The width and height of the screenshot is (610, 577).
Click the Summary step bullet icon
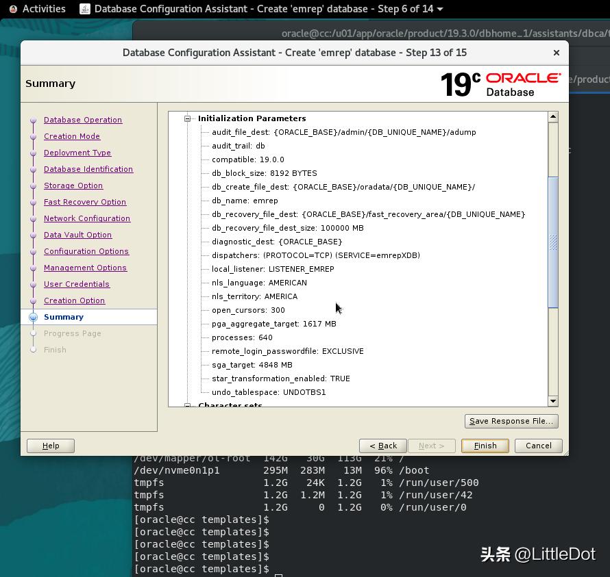[34, 317]
